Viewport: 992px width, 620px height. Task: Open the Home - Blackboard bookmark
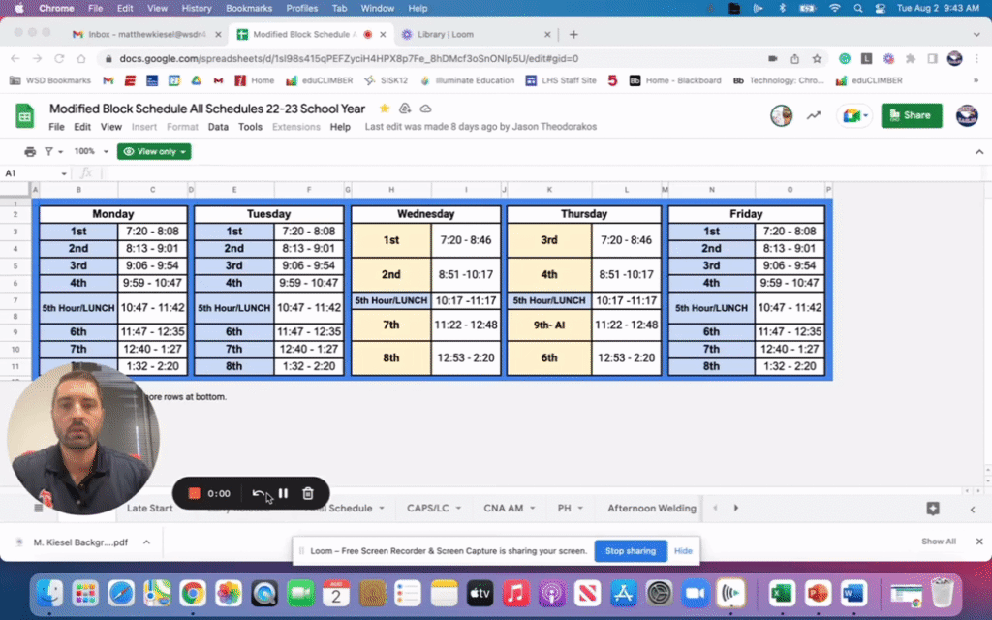pos(675,80)
